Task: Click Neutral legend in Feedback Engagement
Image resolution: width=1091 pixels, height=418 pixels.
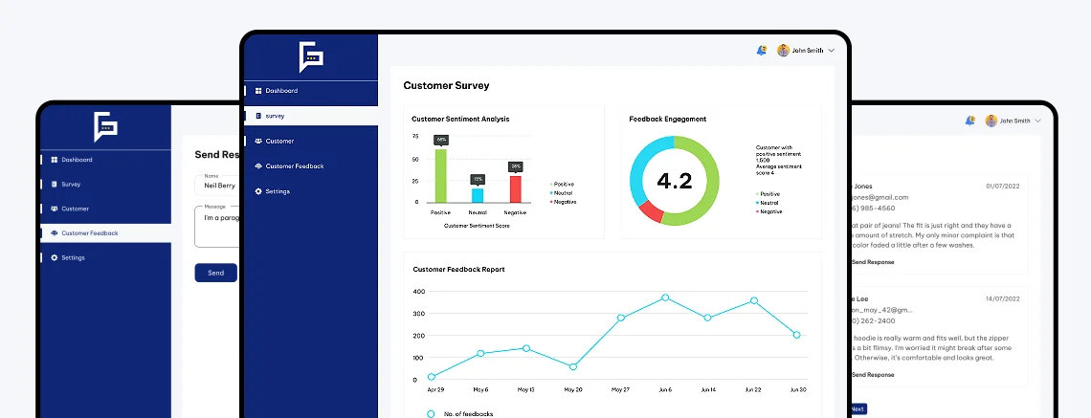Action: 768,203
